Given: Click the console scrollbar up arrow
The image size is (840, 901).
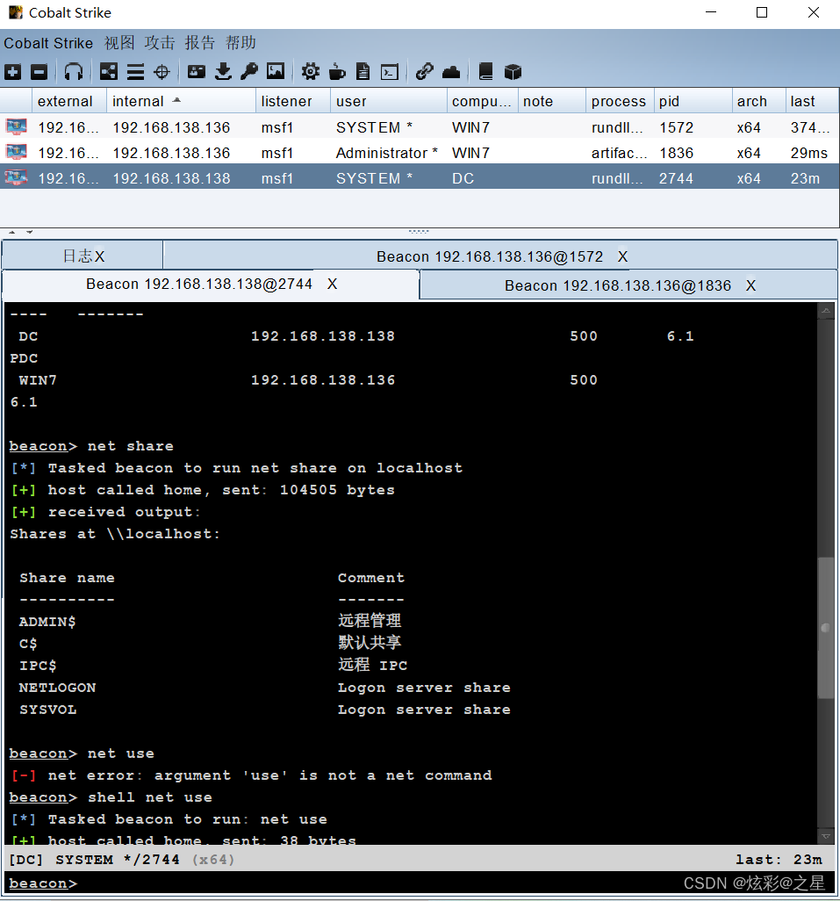Looking at the screenshot, I should click(826, 311).
